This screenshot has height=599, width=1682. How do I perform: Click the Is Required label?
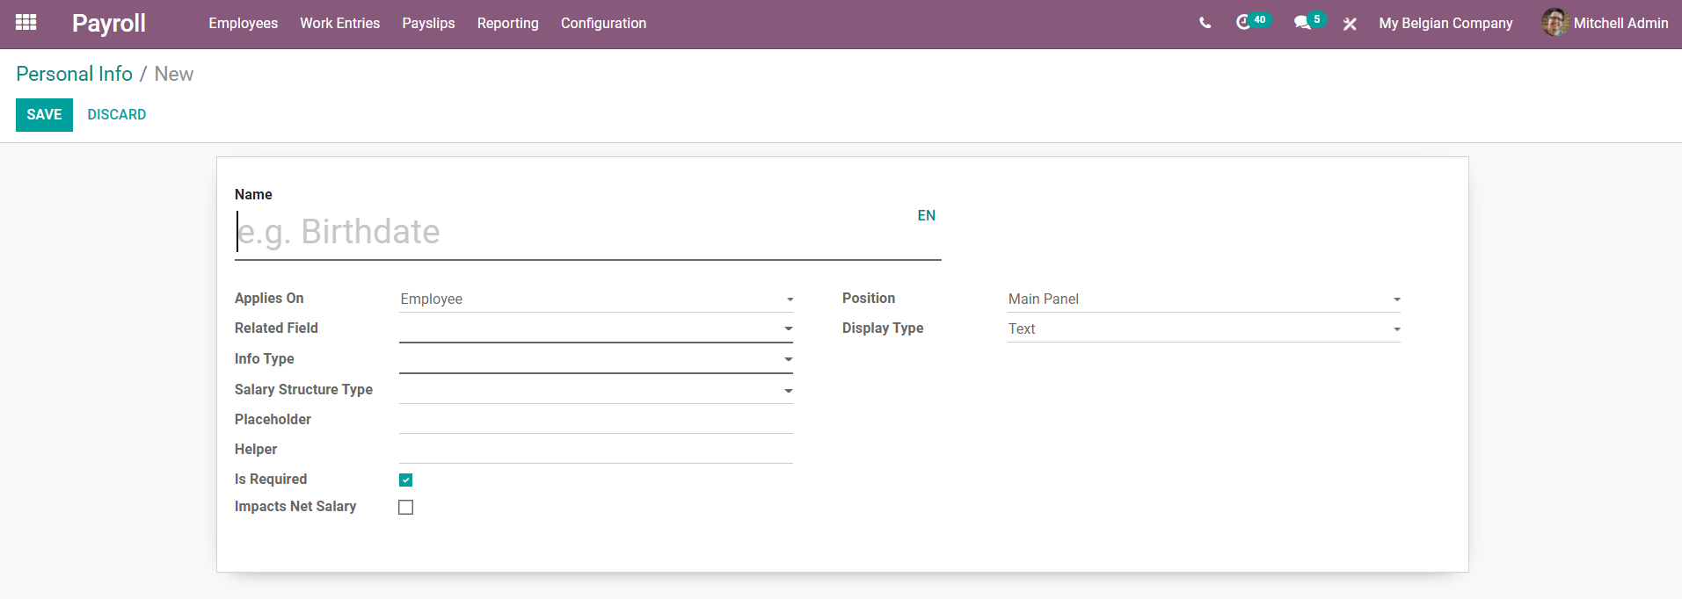point(271,480)
